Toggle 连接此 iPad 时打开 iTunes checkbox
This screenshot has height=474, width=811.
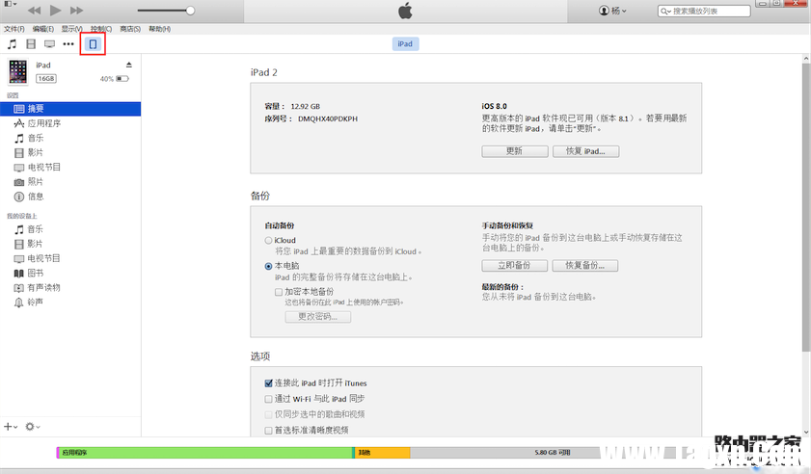268,383
